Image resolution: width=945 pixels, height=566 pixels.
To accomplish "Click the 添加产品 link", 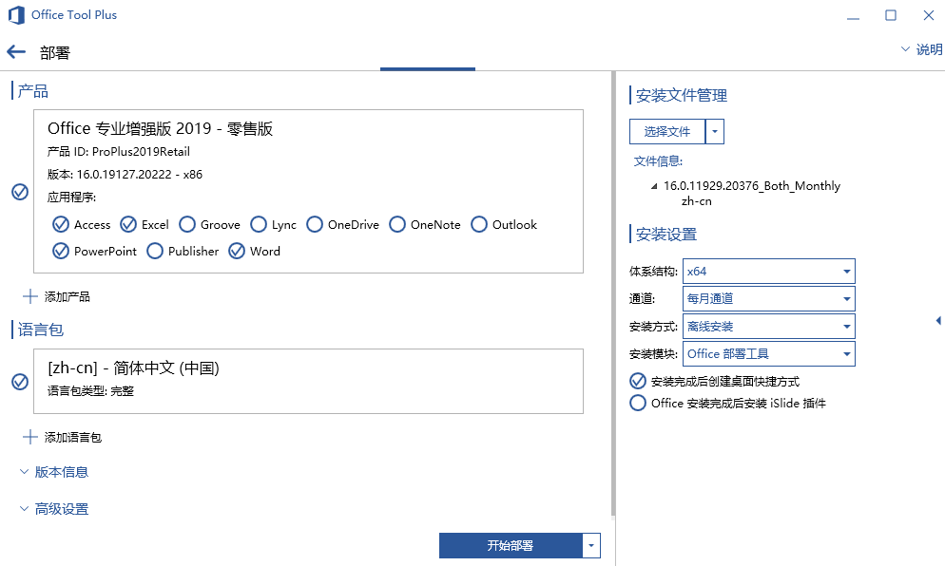I will [67, 296].
